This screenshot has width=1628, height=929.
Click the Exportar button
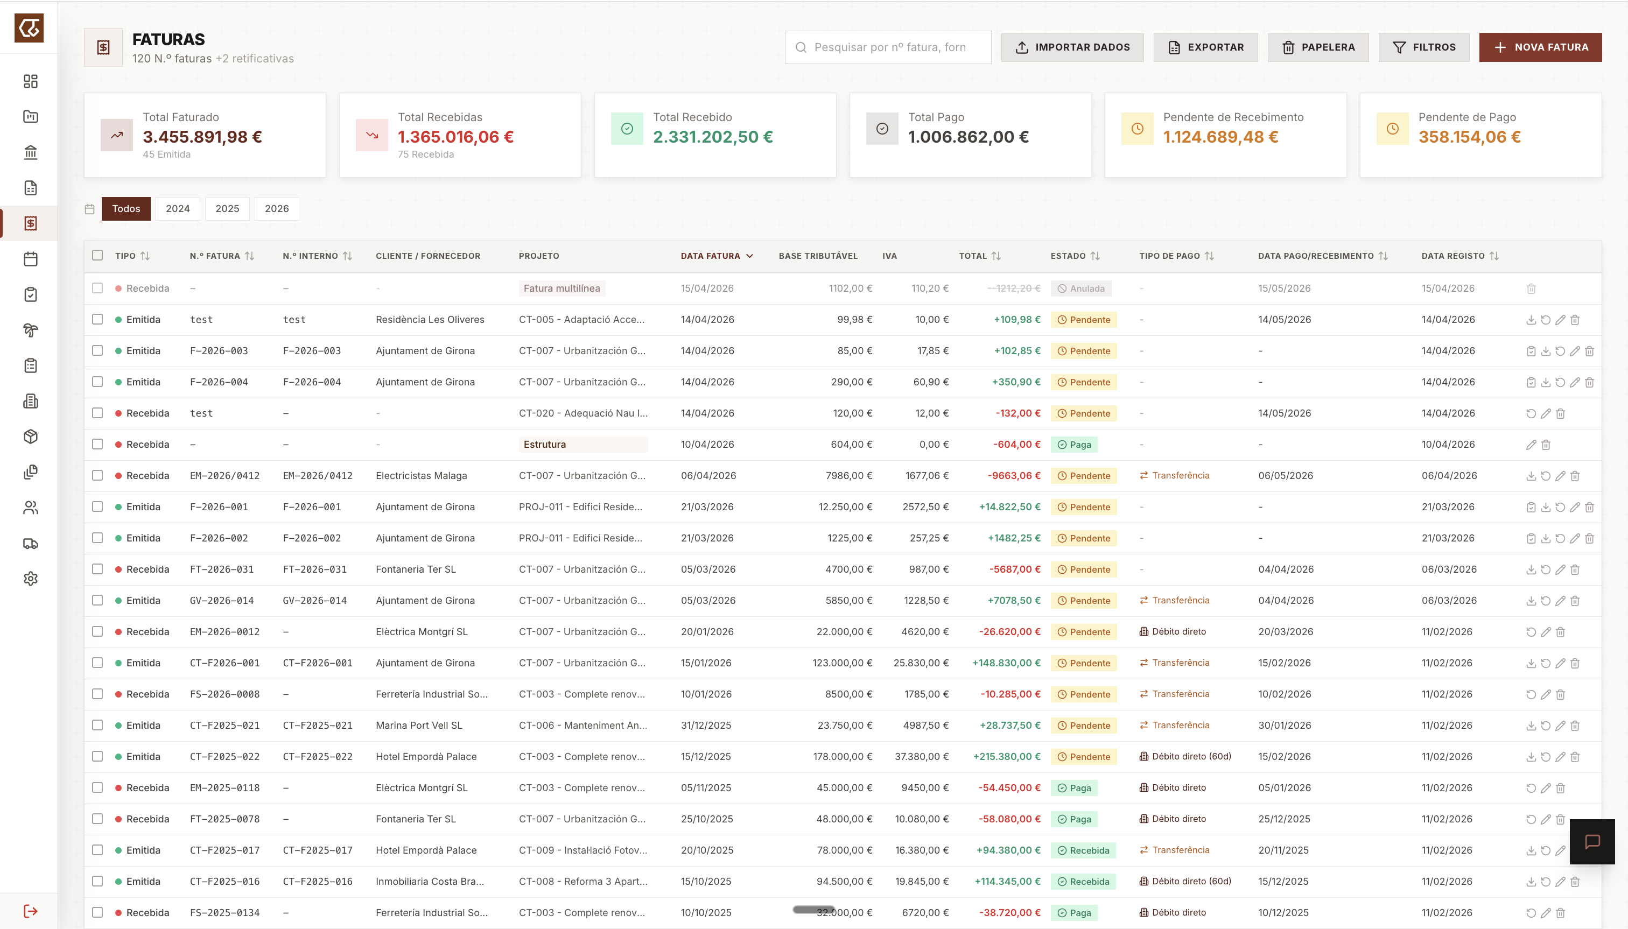coord(1205,47)
